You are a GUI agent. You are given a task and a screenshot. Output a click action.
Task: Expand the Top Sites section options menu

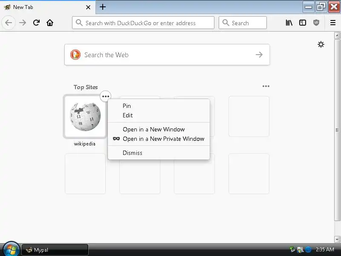click(x=266, y=86)
